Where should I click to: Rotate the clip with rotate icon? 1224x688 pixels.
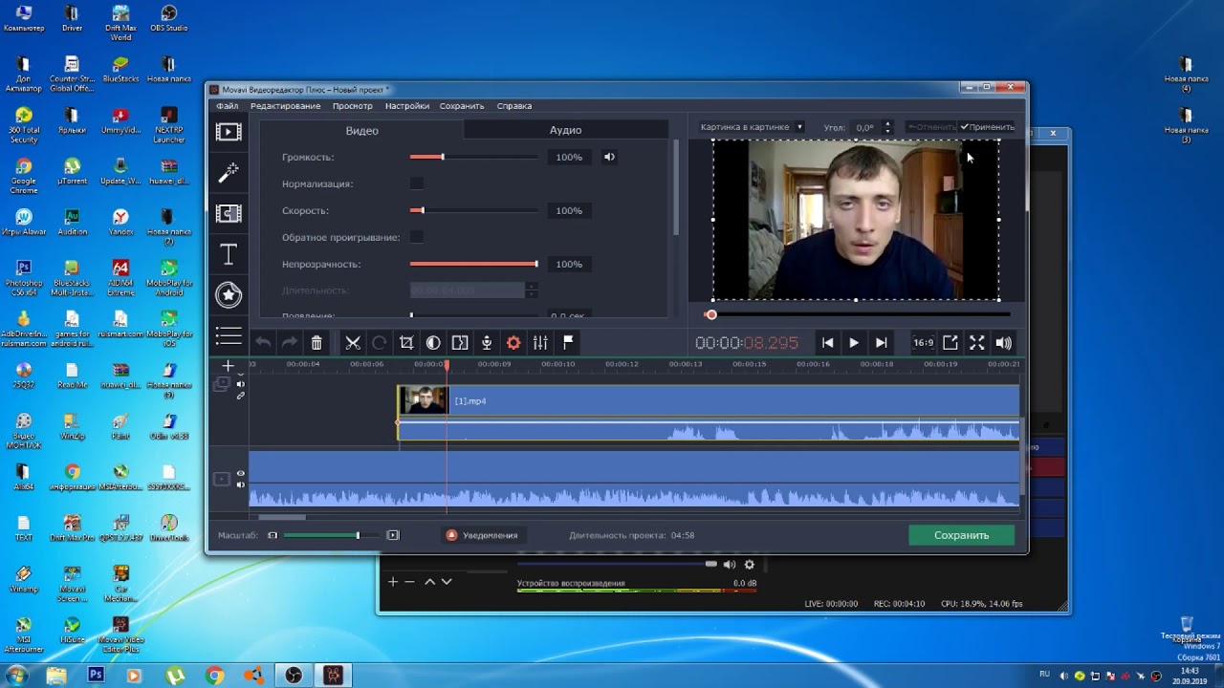coord(380,342)
